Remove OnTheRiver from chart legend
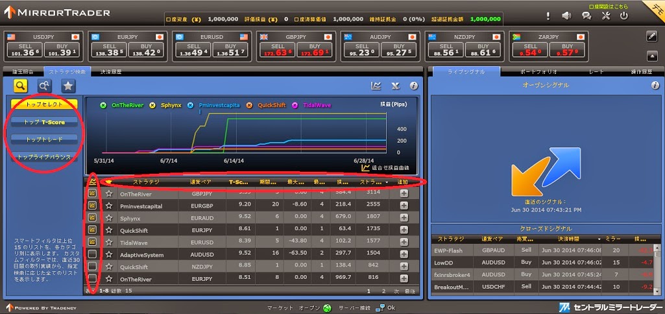 coord(103,105)
